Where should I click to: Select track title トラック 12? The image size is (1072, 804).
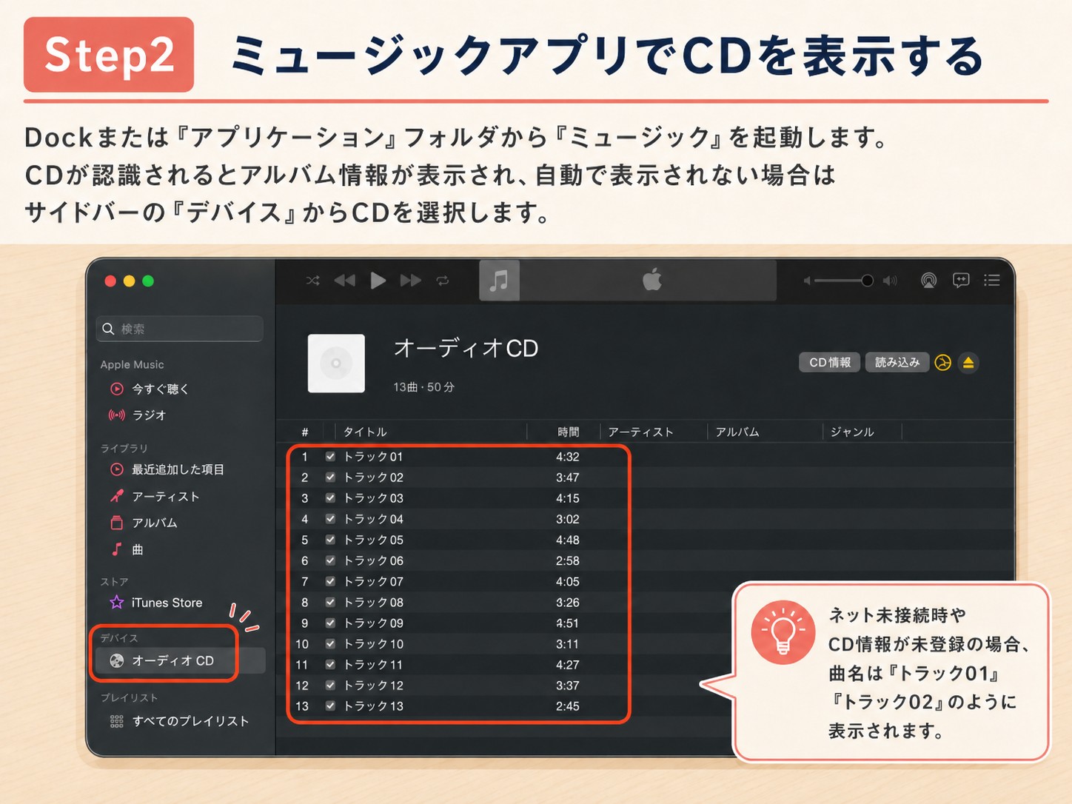point(374,686)
